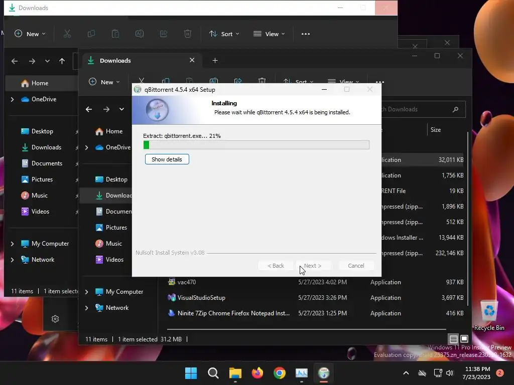
Task: Go forward in back Downloads window
Action: coord(32,61)
